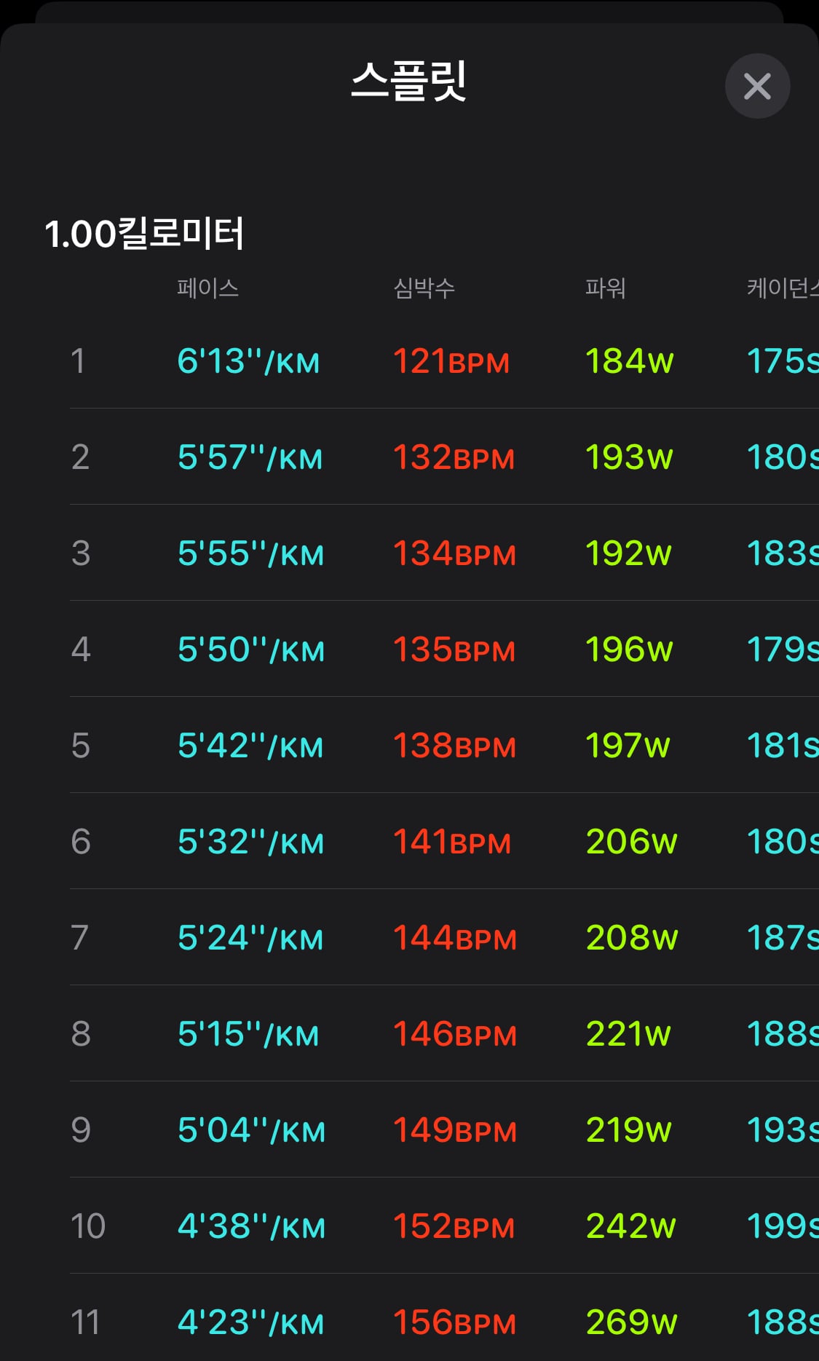Select split 7 pace 5'24''/KM
The width and height of the screenshot is (819, 1361).
pyautogui.click(x=250, y=938)
